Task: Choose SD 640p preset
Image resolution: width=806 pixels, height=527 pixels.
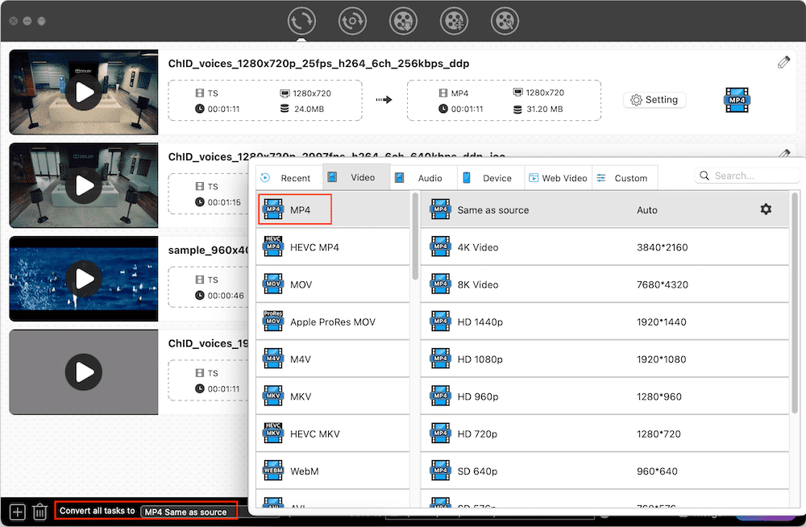Action: coord(604,471)
